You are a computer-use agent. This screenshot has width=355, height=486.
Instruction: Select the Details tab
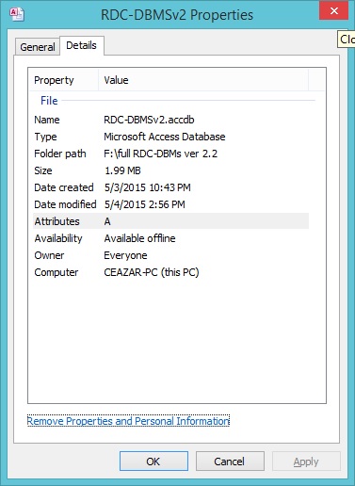(81, 45)
